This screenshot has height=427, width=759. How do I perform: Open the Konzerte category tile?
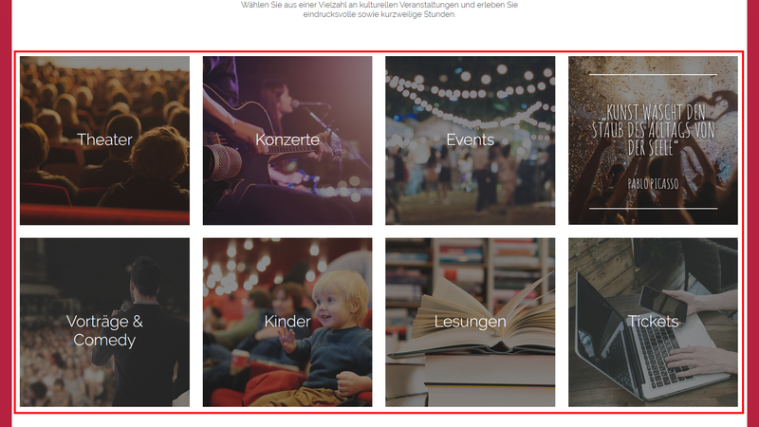coord(287,139)
